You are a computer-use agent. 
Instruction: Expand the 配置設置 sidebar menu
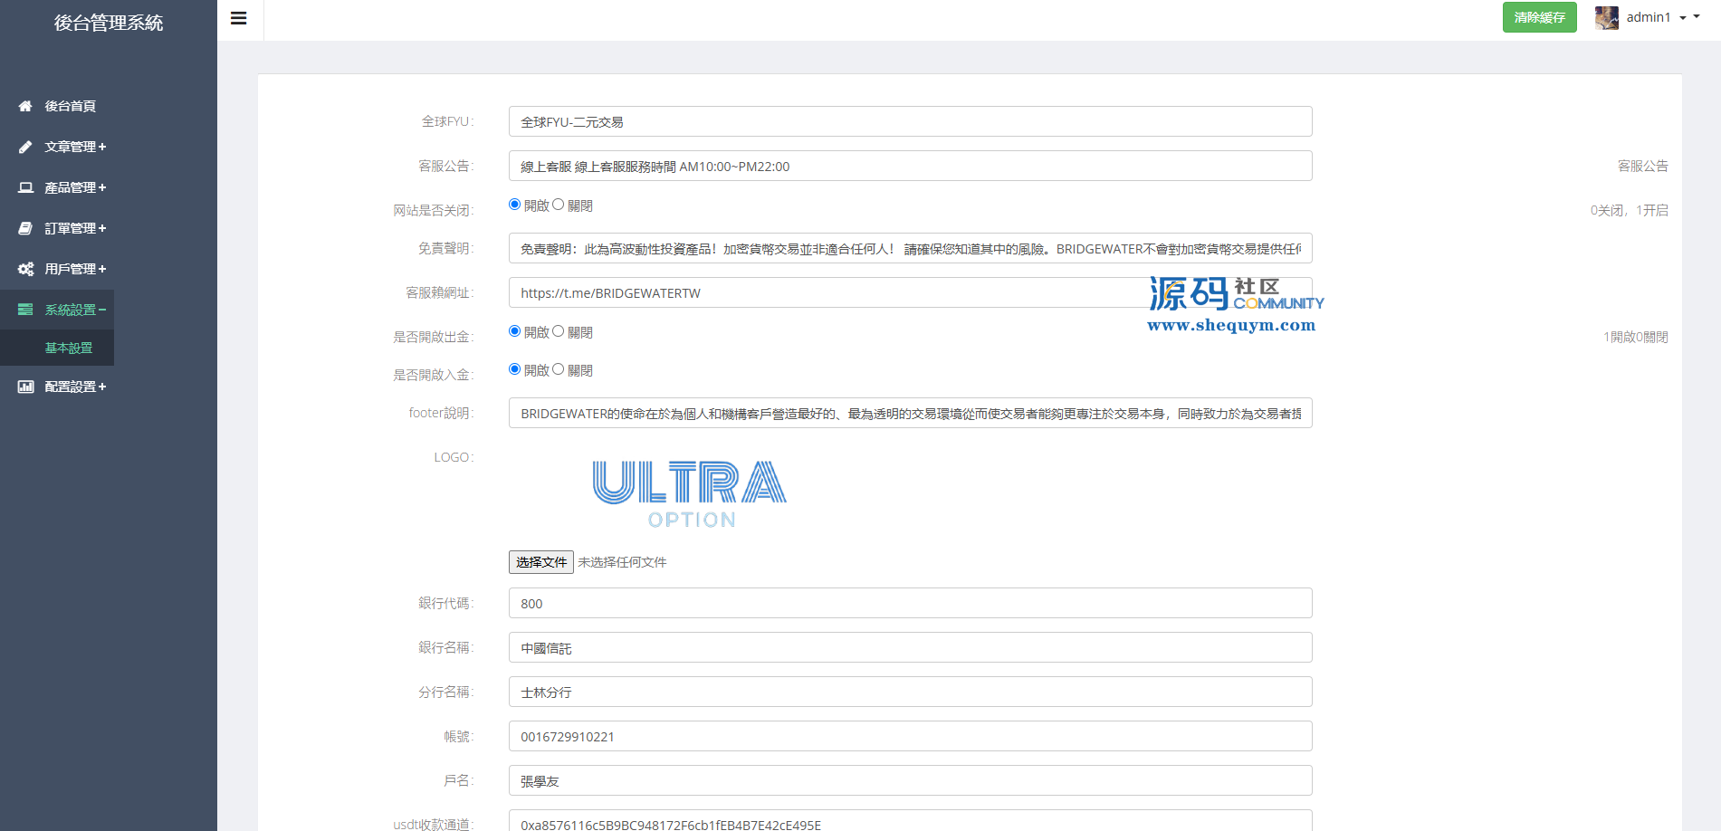click(x=75, y=387)
